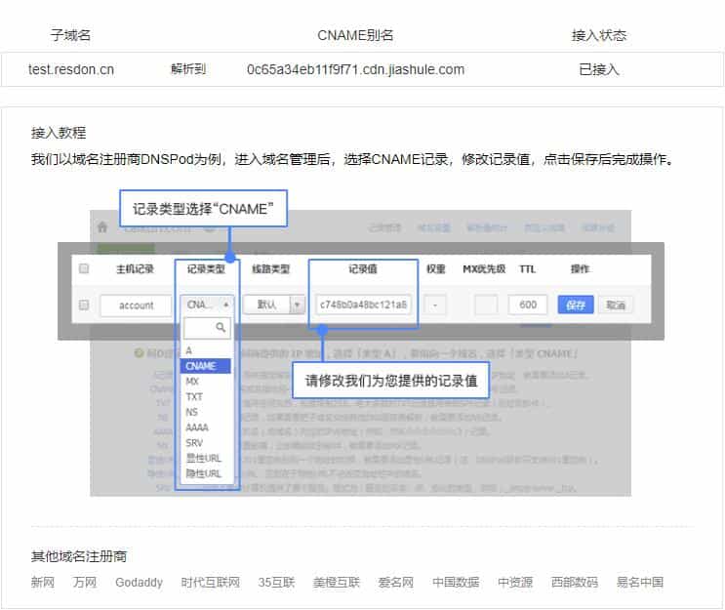Open the 新网 registrar link

tap(43, 582)
